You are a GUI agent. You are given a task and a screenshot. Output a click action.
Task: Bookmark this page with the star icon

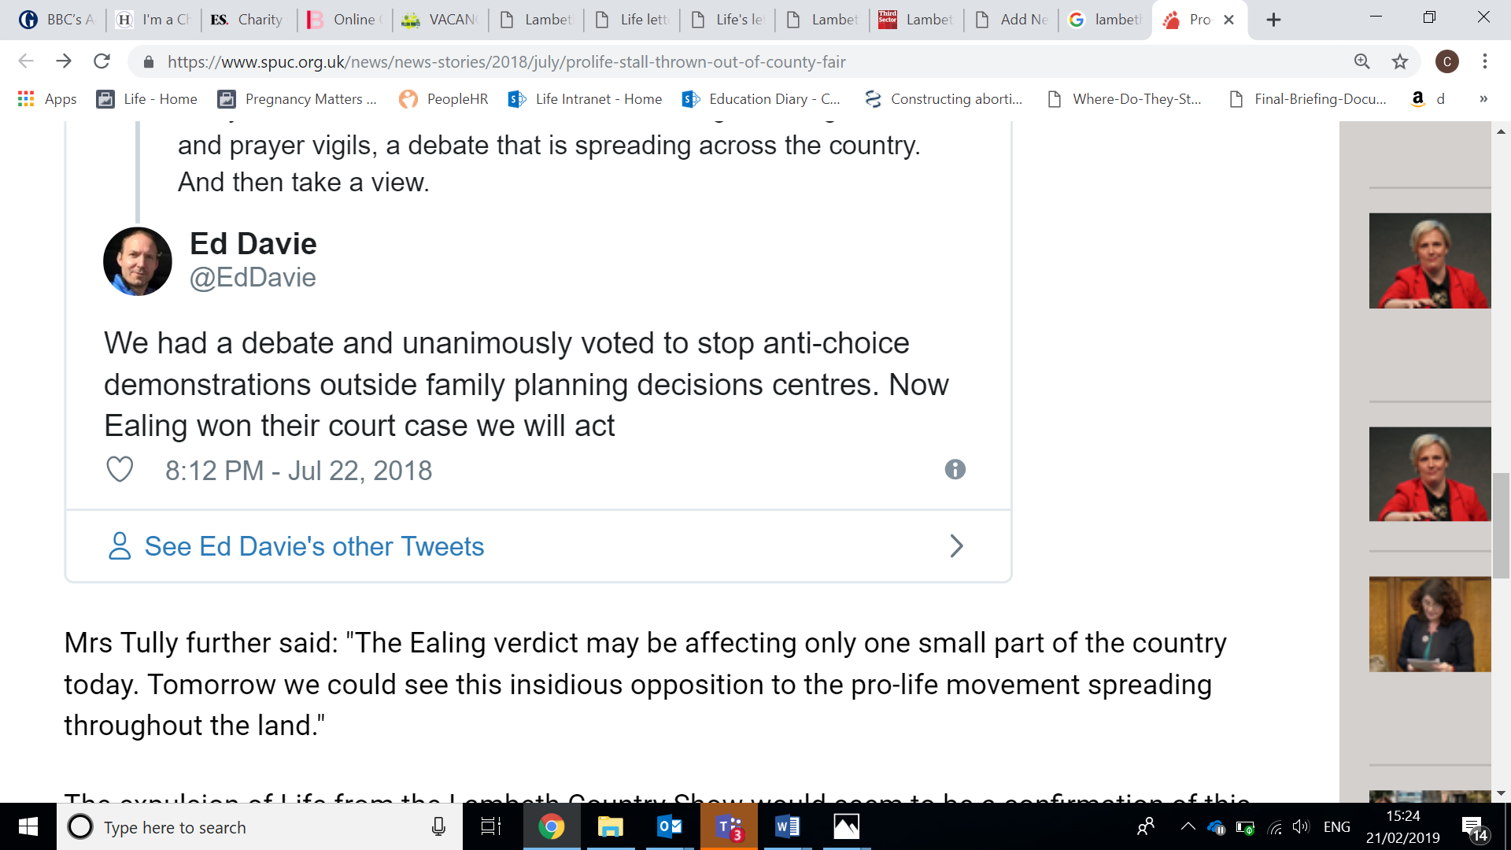pos(1400,61)
